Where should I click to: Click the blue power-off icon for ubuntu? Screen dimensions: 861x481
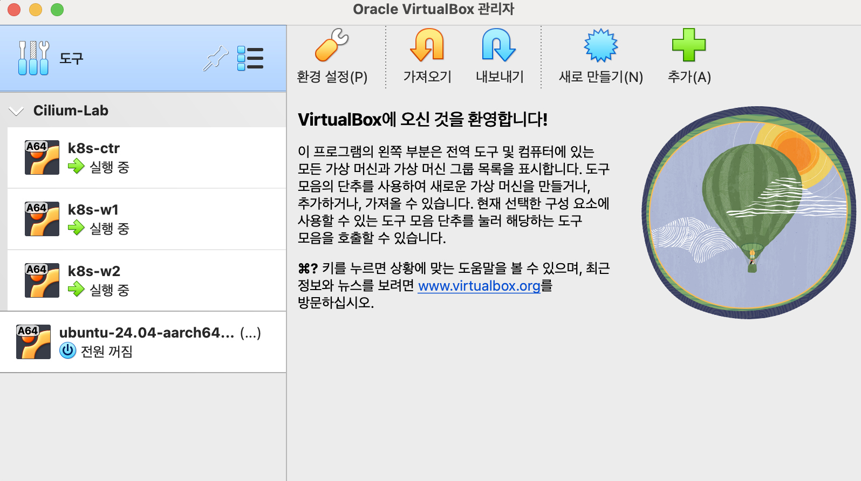point(67,351)
